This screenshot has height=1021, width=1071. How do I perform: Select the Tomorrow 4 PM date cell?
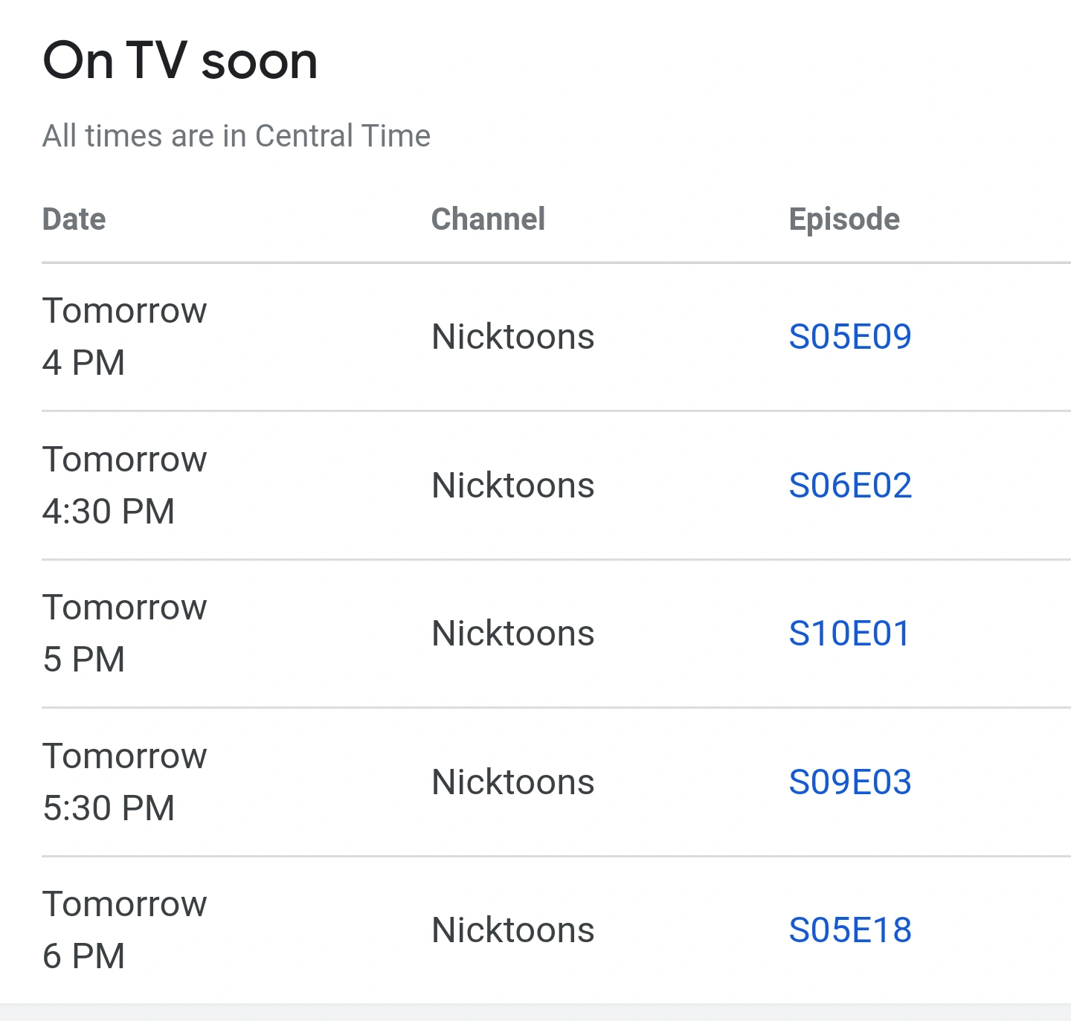click(x=124, y=337)
